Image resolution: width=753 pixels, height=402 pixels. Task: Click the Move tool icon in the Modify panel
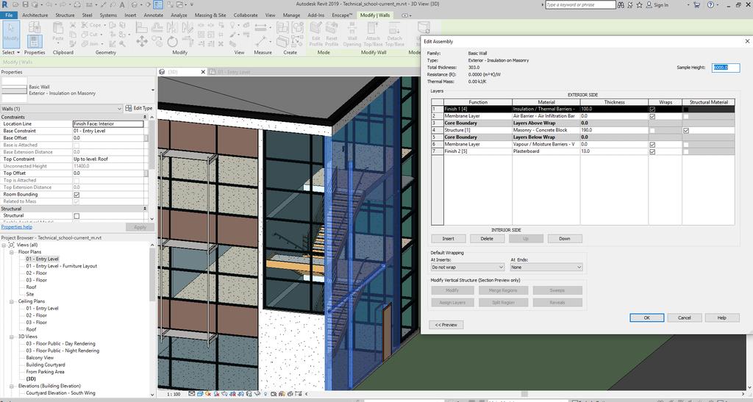pos(142,42)
